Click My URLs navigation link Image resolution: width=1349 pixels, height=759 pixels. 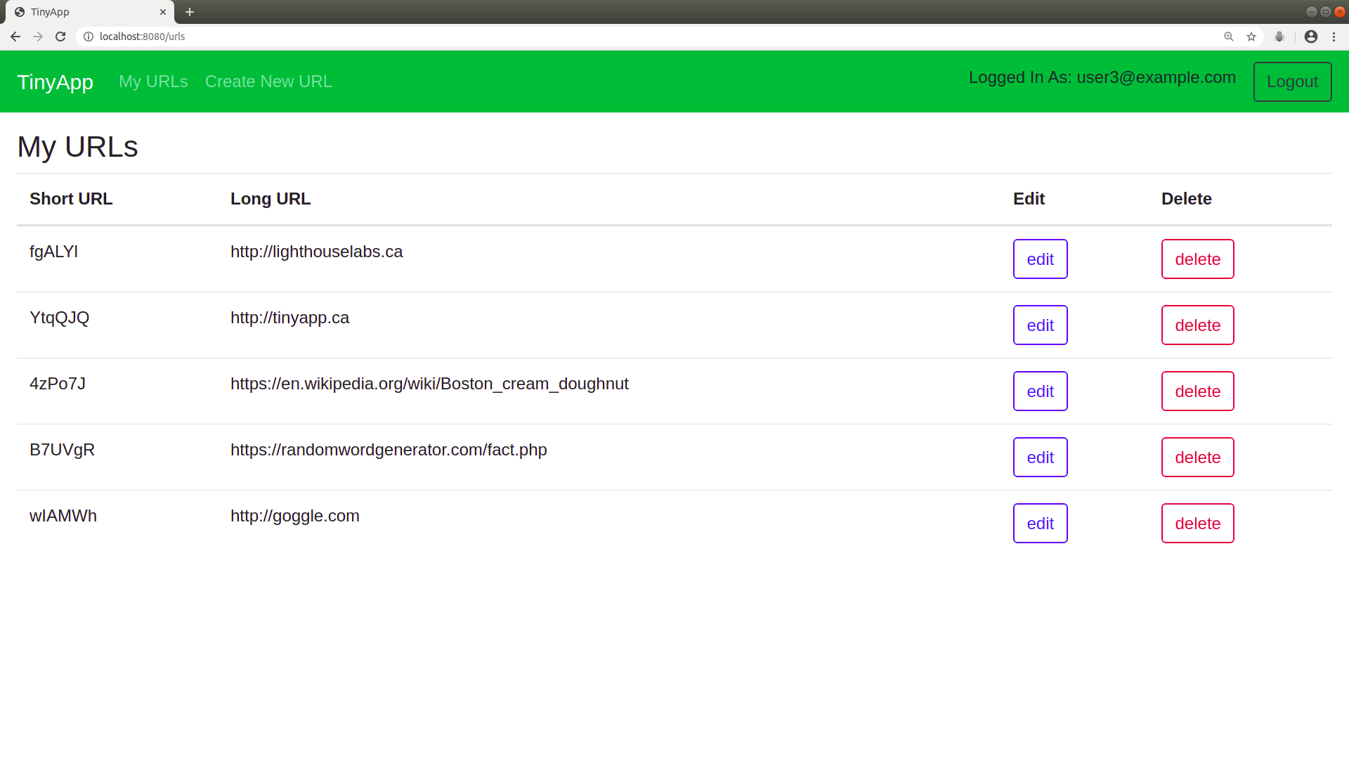click(154, 82)
